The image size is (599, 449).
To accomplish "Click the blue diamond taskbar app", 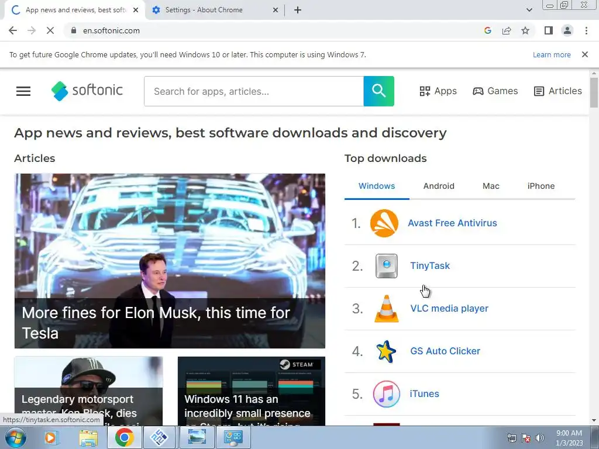I will pyautogui.click(x=159, y=437).
